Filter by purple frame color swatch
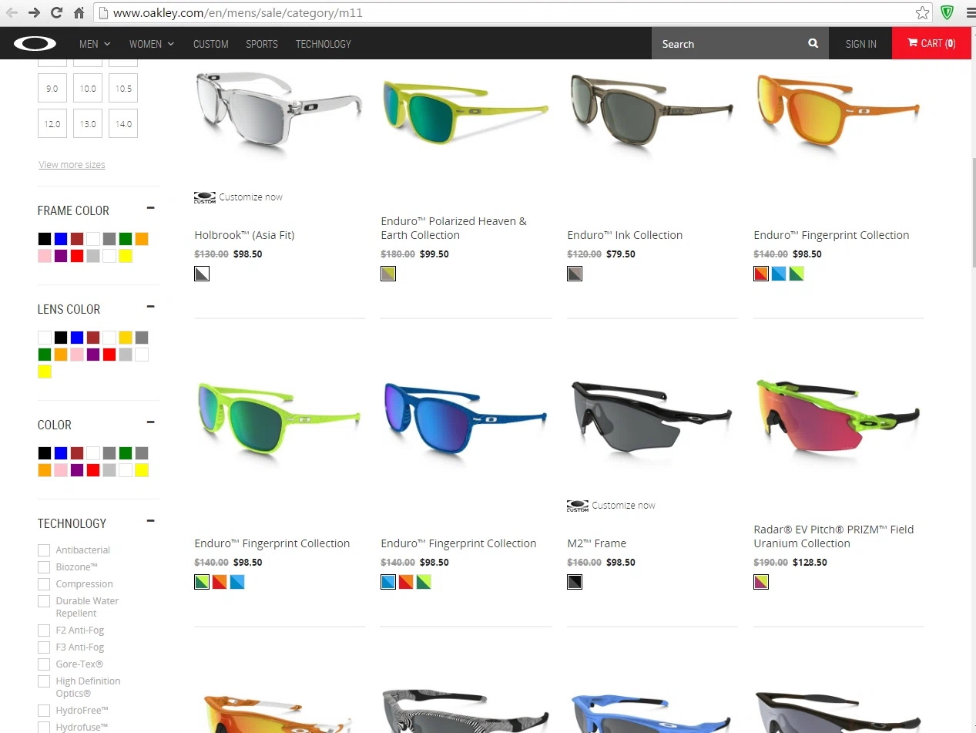The height and width of the screenshot is (733, 976). click(x=61, y=256)
